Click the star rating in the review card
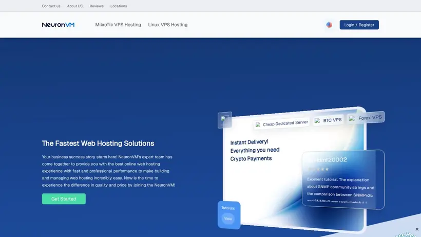Viewport: 421px width, 237px height. coord(318,169)
